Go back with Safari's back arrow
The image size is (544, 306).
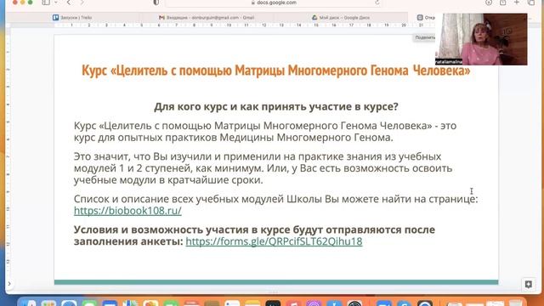click(x=69, y=3)
